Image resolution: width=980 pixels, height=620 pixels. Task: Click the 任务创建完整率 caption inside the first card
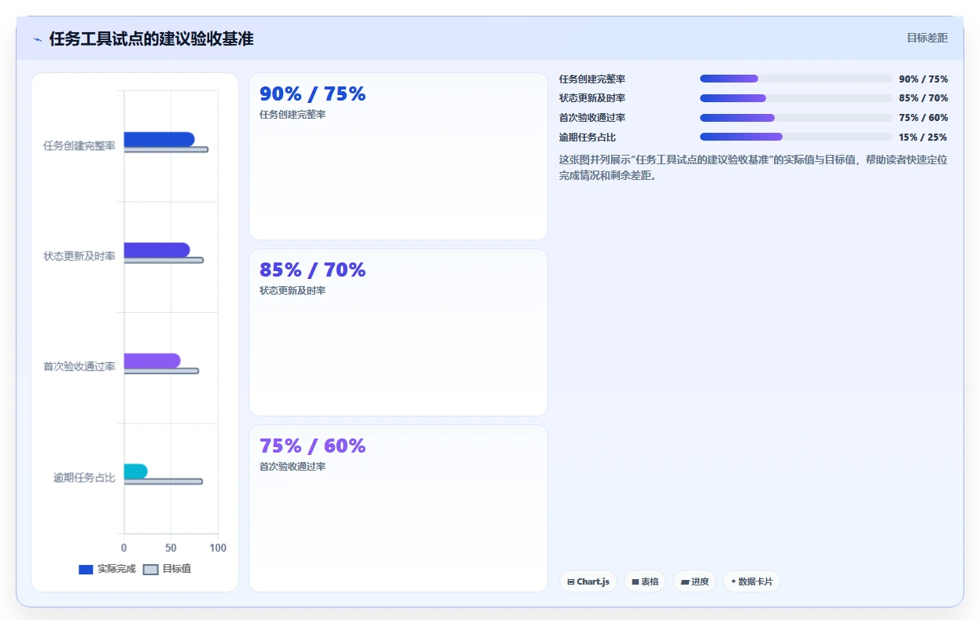[293, 115]
